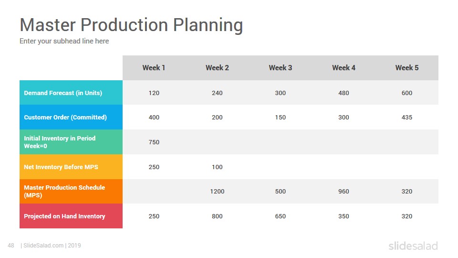Select the Week 4 MPS value 960
The width and height of the screenshot is (458, 258).
(x=343, y=191)
